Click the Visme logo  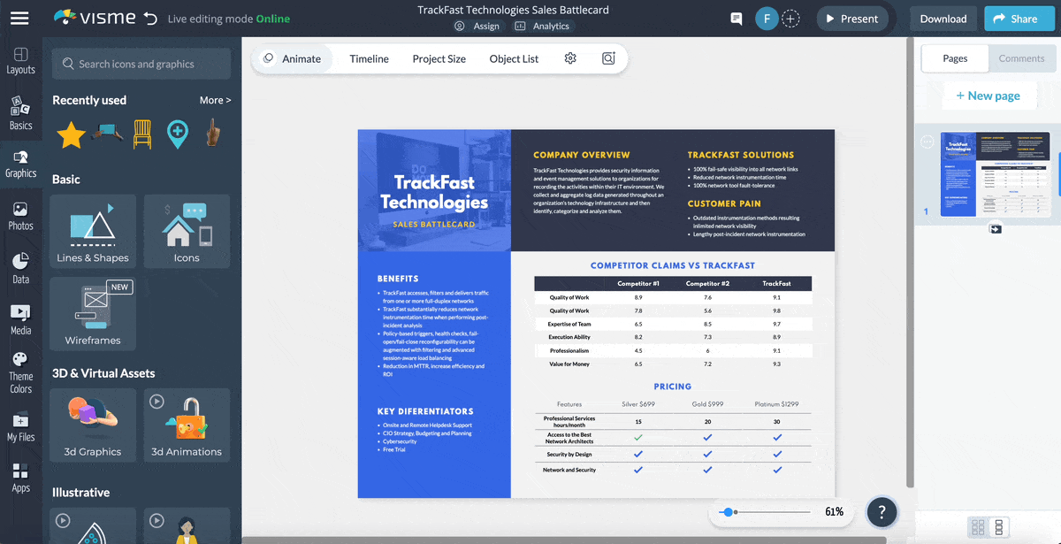(x=95, y=18)
